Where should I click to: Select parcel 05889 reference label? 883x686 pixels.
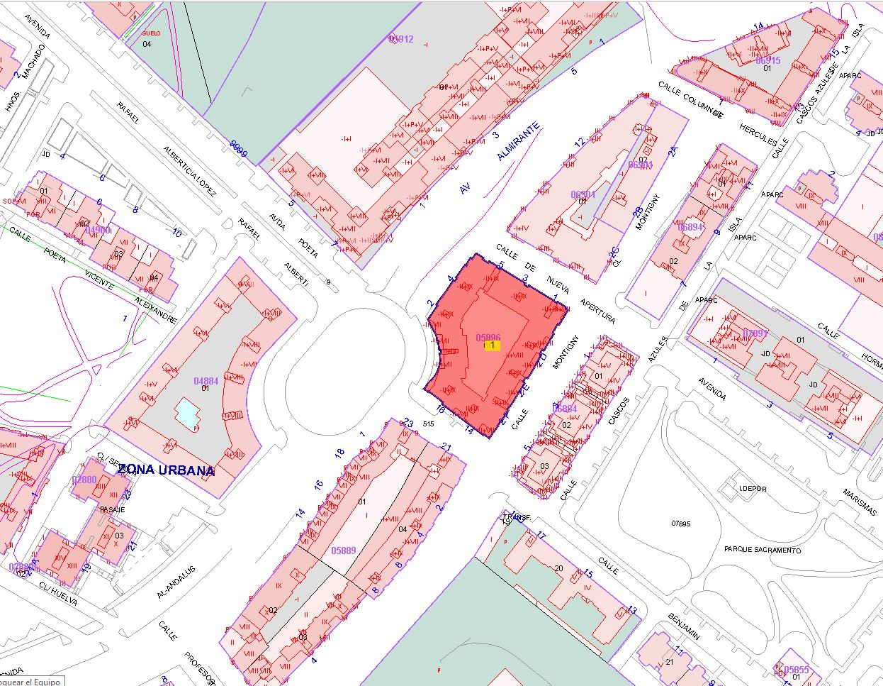point(344,551)
